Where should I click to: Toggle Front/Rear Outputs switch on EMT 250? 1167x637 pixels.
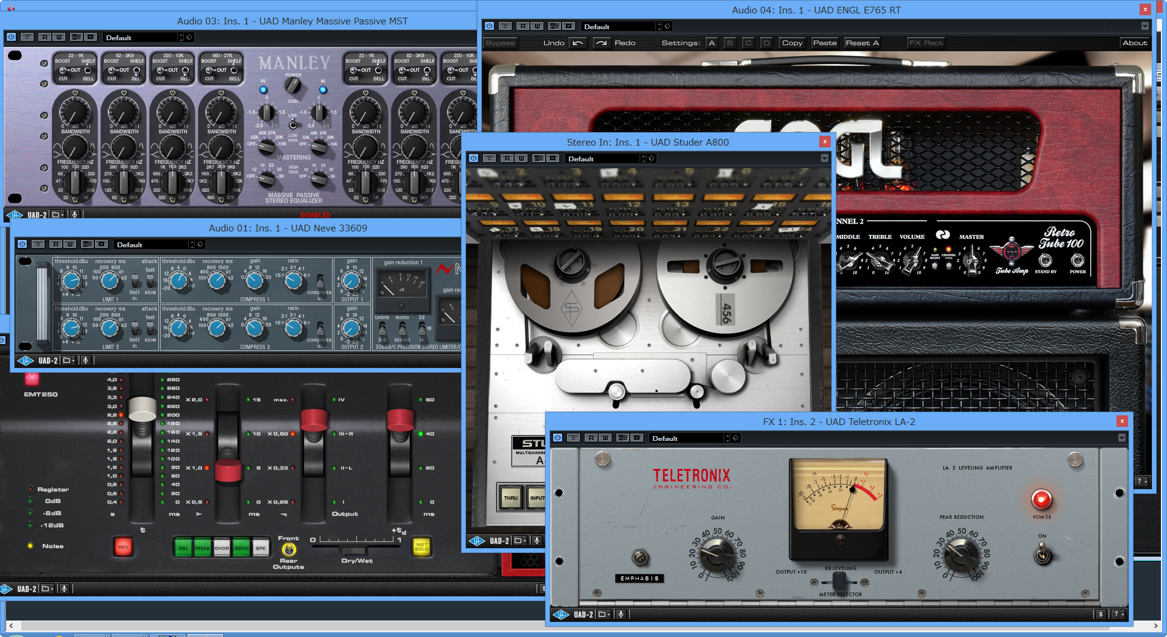point(288,549)
